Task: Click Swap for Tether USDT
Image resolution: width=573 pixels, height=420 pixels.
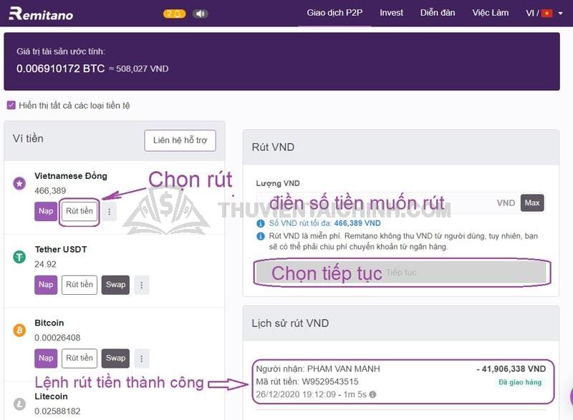Action: click(115, 285)
